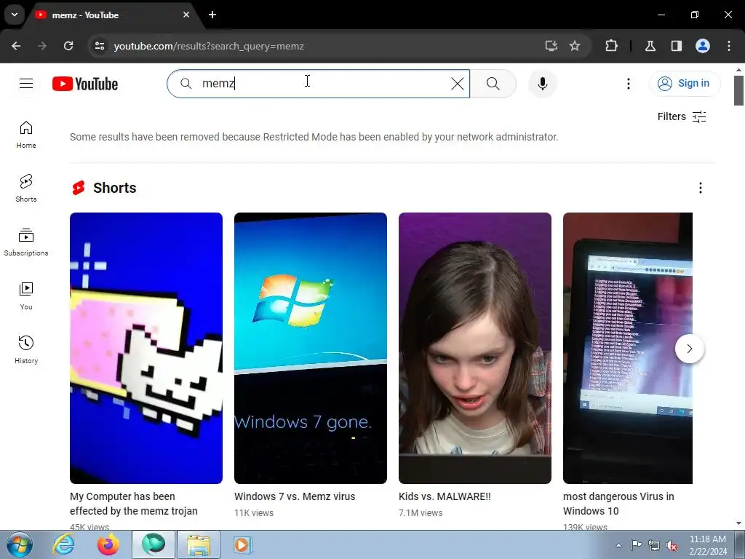Toggle the browser side panel
745x559 pixels.
[x=676, y=46]
